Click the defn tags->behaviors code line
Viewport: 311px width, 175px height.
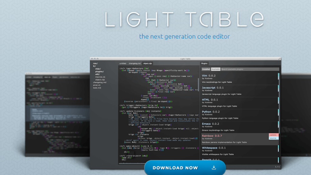134,68
